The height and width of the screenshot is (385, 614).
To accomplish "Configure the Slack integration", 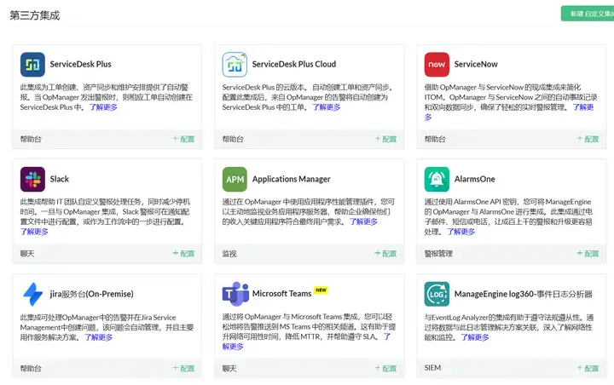I will pos(183,254).
